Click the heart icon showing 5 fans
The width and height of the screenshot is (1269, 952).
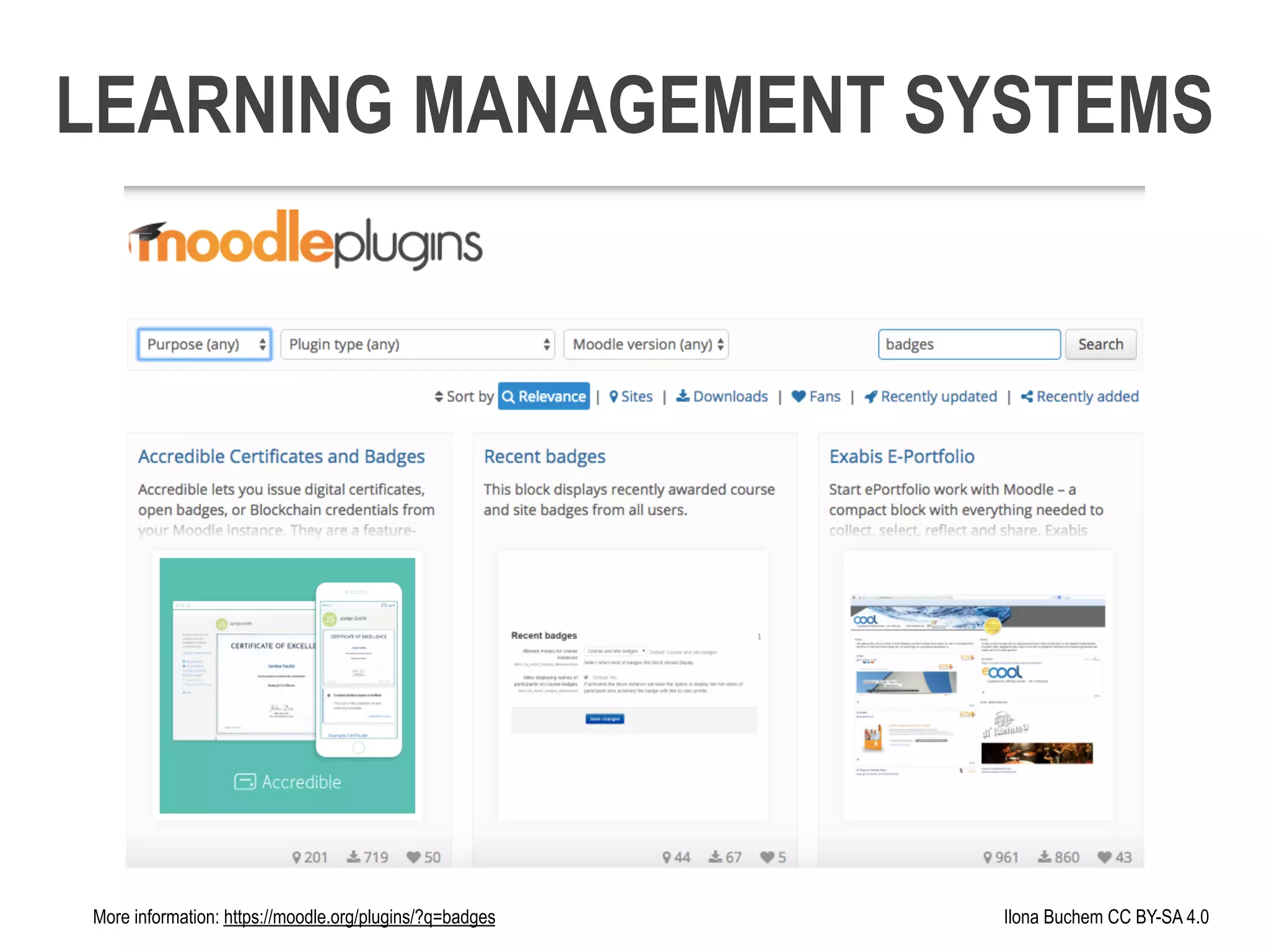[x=767, y=857]
